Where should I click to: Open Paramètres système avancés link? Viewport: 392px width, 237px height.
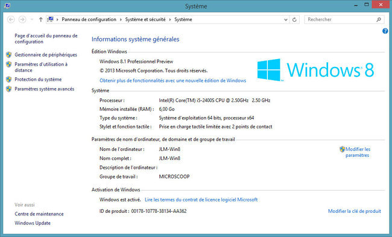[x=44, y=89]
